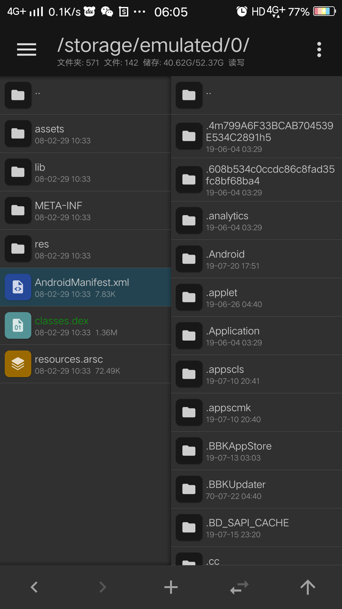Image resolution: width=342 pixels, height=609 pixels.
Task: Open the three-dot overflow menu
Action: tap(319, 49)
